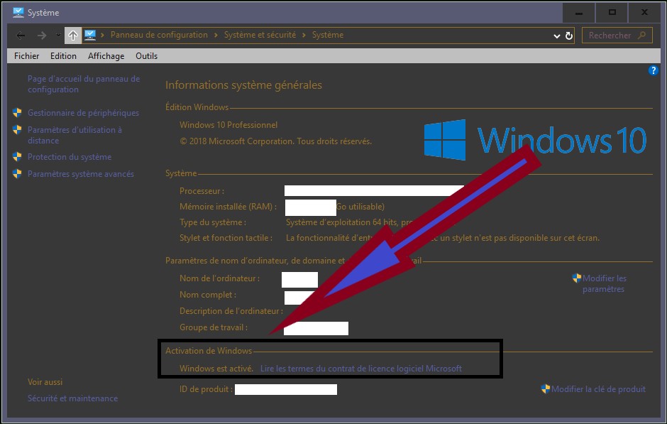The height and width of the screenshot is (424, 667).
Task: Open the Outils menu
Action: (146, 56)
